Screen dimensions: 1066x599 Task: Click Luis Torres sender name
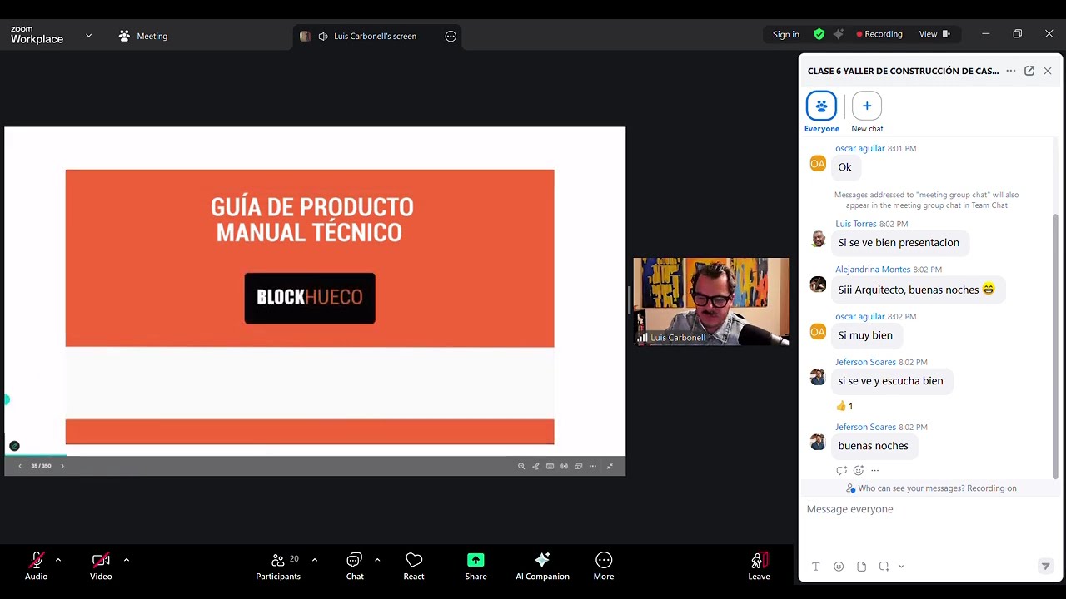pos(855,224)
